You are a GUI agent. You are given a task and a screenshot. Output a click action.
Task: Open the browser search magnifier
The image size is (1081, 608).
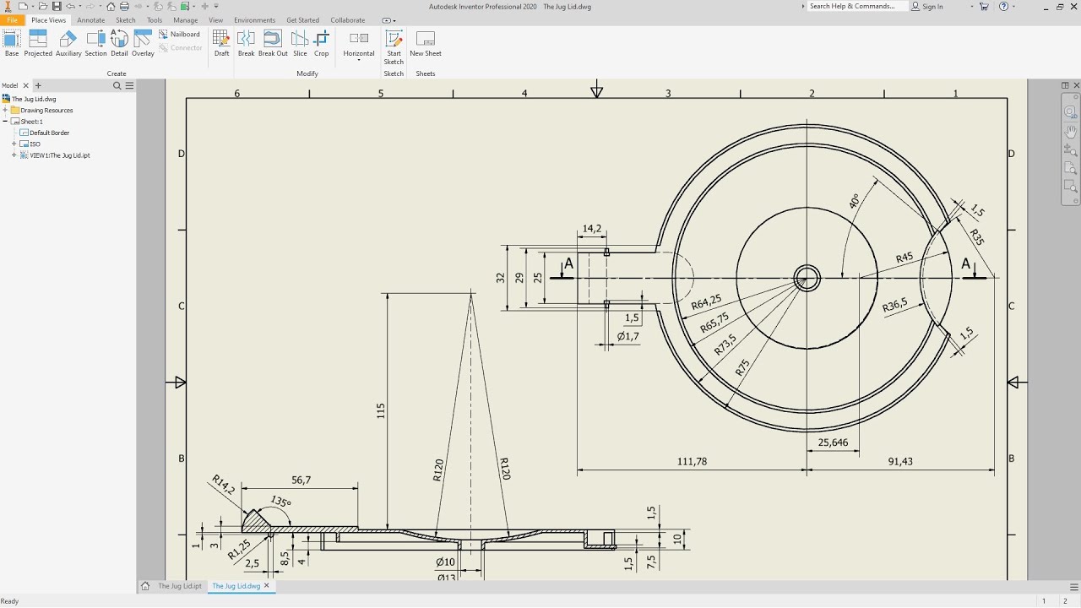[x=117, y=85]
